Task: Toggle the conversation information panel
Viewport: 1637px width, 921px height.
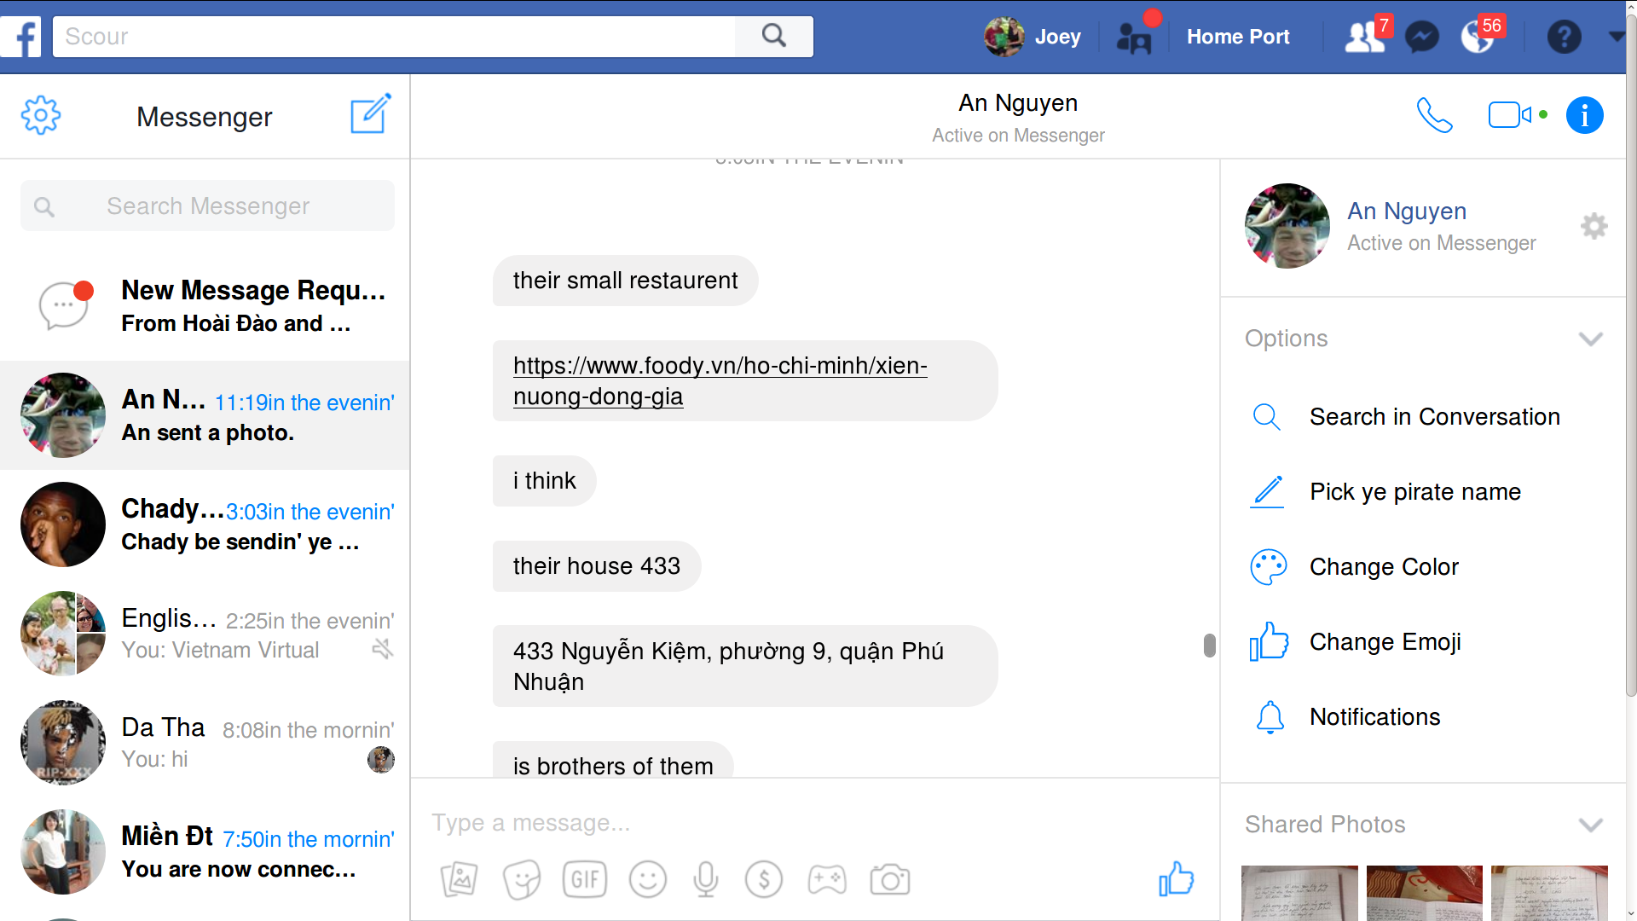Action: tap(1584, 115)
